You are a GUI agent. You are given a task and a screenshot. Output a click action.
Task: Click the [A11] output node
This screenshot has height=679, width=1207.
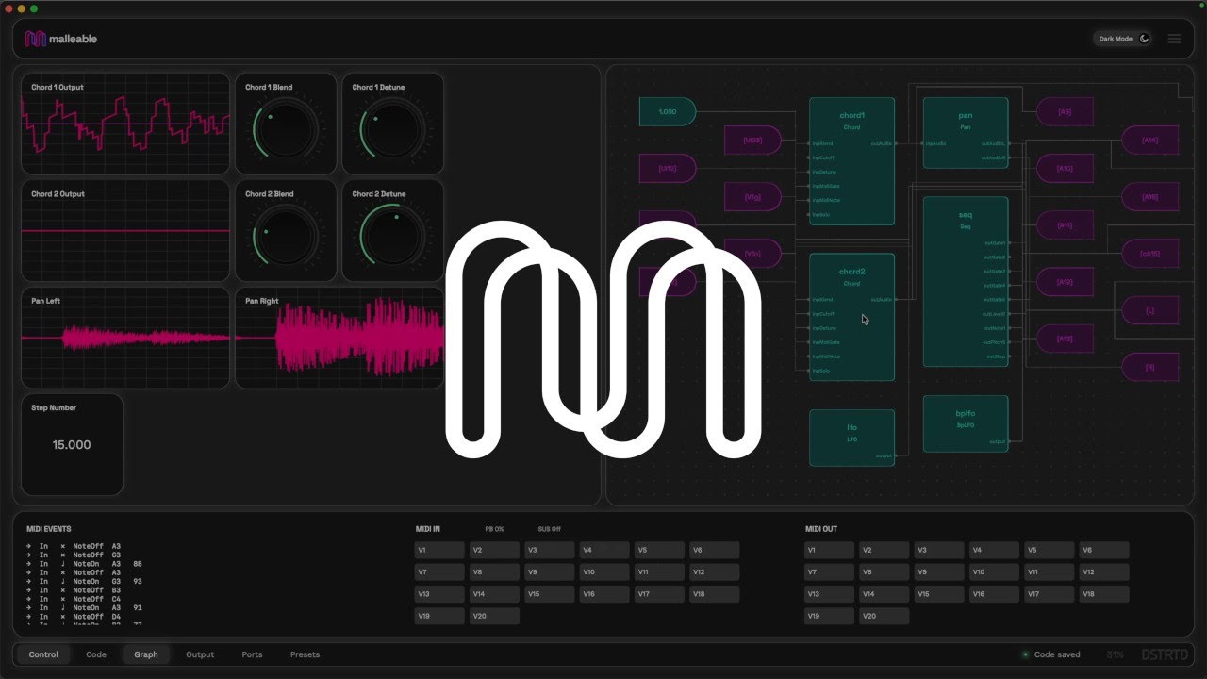[1065, 225]
